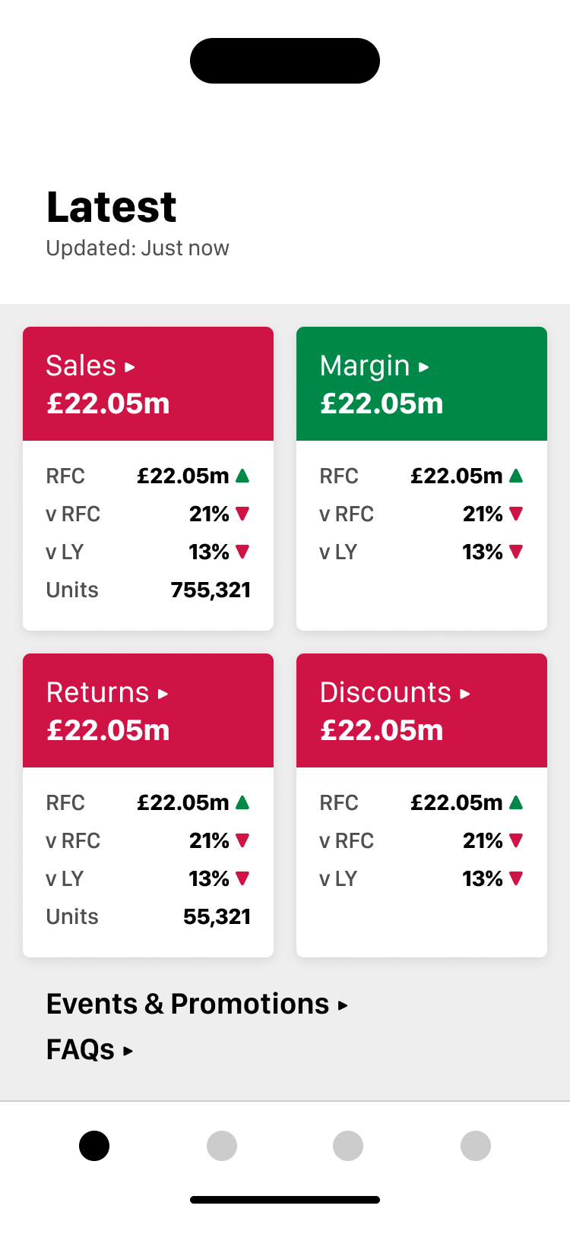
Task: Expand the Discounts arrow icon
Action: 465,694
